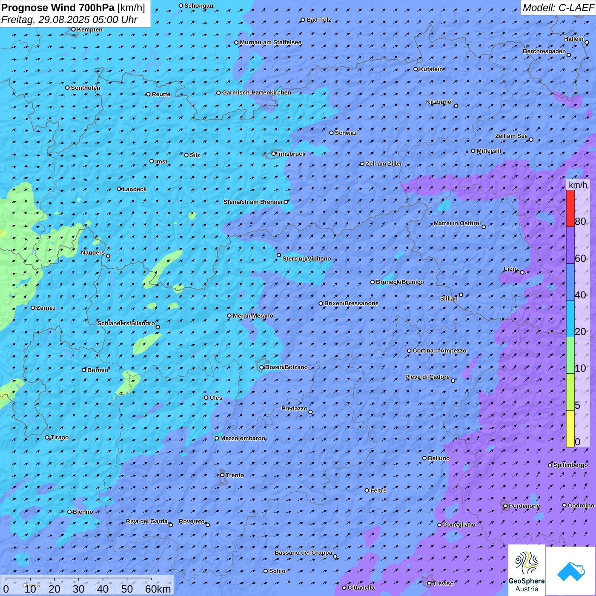Click the Feltre city label

click(378, 490)
